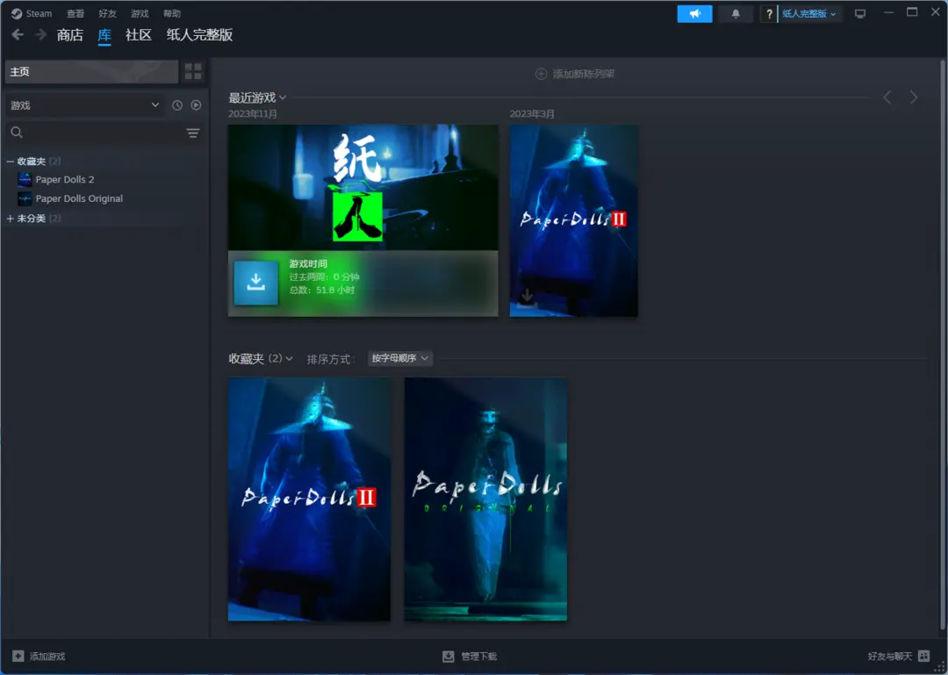
Task: Switch to the 社区 tab
Action: [139, 35]
